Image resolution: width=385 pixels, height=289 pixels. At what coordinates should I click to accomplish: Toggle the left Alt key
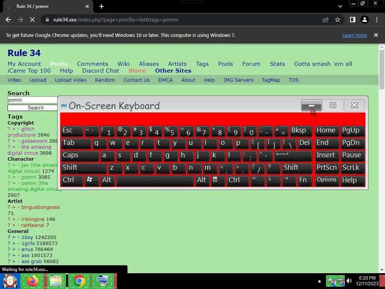pyautogui.click(x=108, y=180)
